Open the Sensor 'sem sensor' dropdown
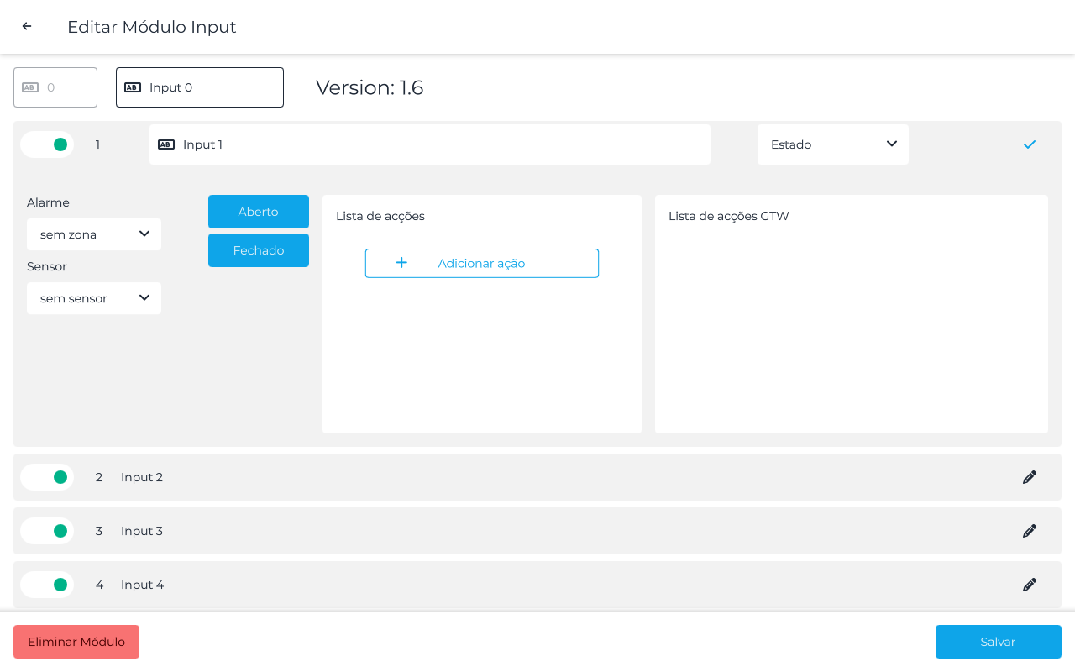The height and width of the screenshot is (672, 1075). [x=94, y=298]
